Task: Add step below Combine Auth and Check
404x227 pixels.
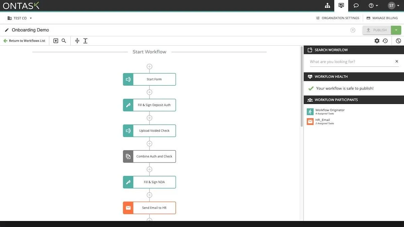Action: click(149, 169)
